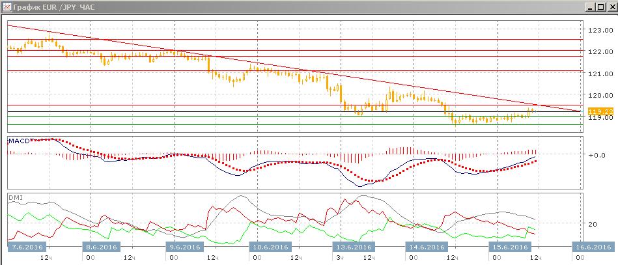Maximize the EUR/JPY chart window
The width and height of the screenshot is (618, 265).
point(600,7)
